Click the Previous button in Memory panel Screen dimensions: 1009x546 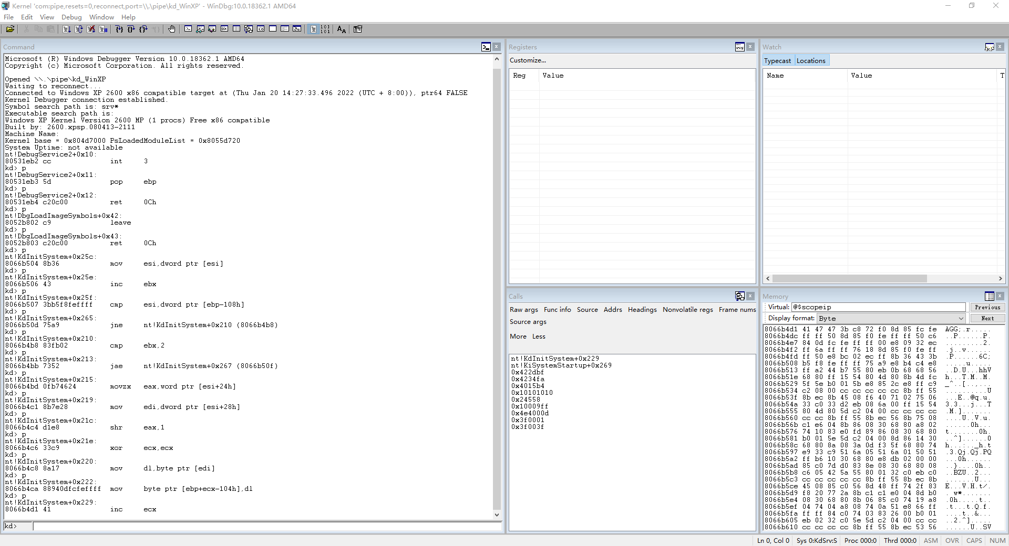987,307
